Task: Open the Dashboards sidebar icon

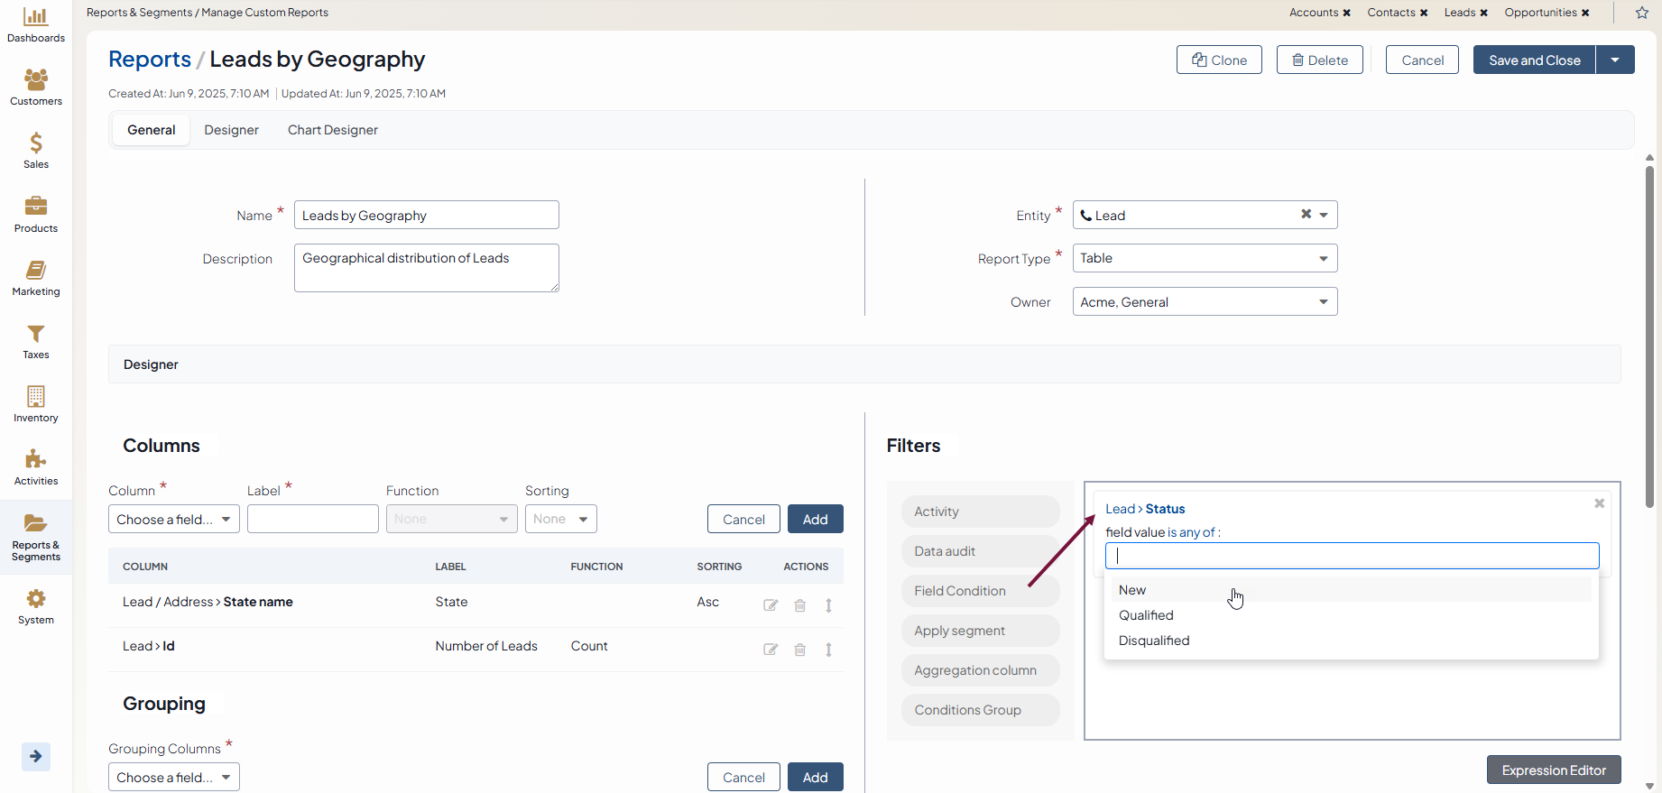Action: point(36,24)
